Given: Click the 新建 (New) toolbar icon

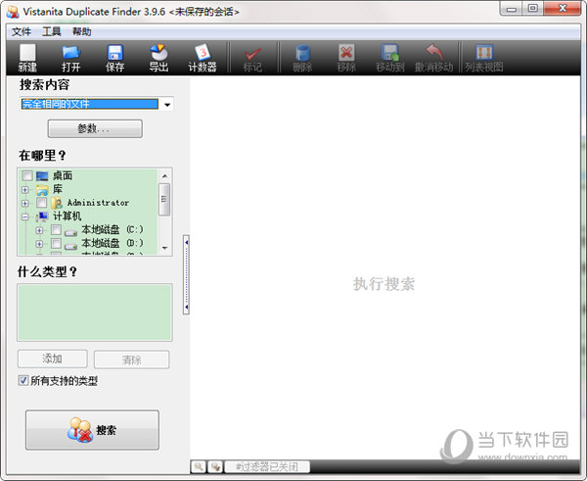Looking at the screenshot, I should pyautogui.click(x=27, y=53).
